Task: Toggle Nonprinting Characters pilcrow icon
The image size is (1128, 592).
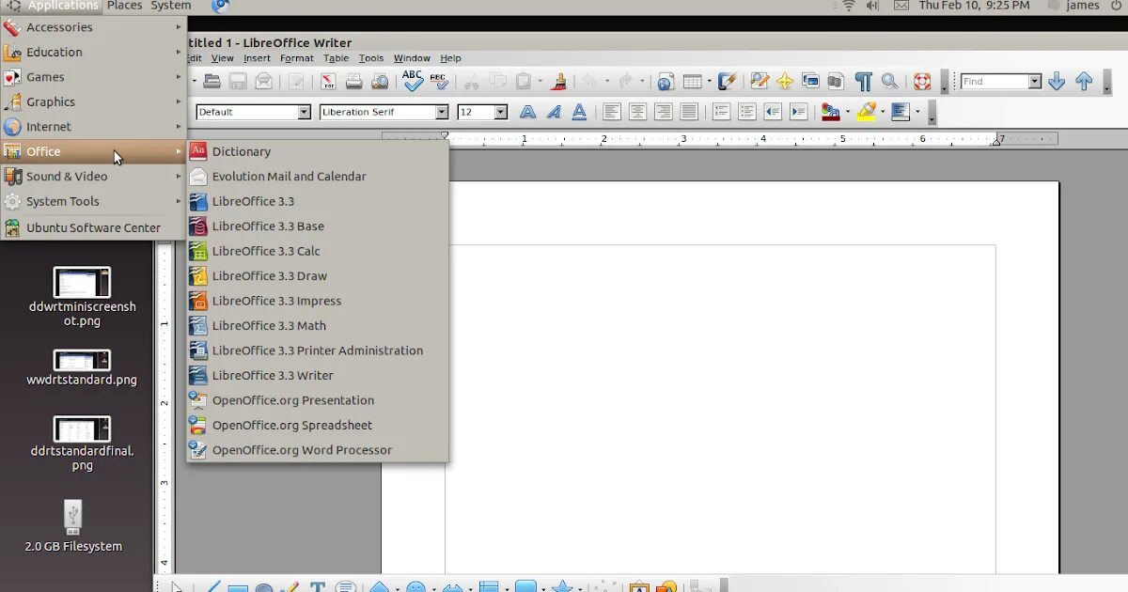Action: pos(863,82)
